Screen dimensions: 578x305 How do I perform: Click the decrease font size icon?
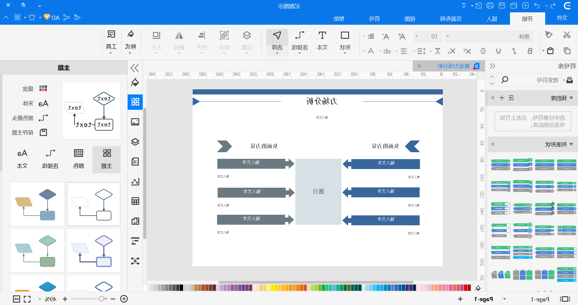[x=386, y=36]
